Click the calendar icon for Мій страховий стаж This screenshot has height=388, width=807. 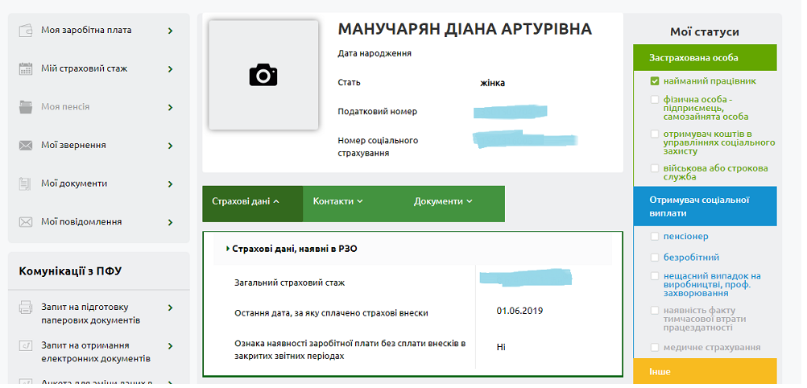coord(26,69)
